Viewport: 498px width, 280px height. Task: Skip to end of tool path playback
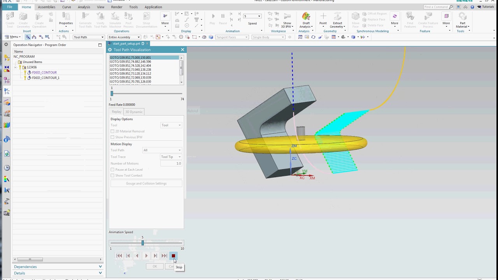pyautogui.click(x=164, y=255)
